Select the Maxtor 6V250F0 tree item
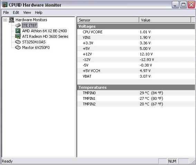Viewport: 196px width, 165px height. [x=36, y=47]
